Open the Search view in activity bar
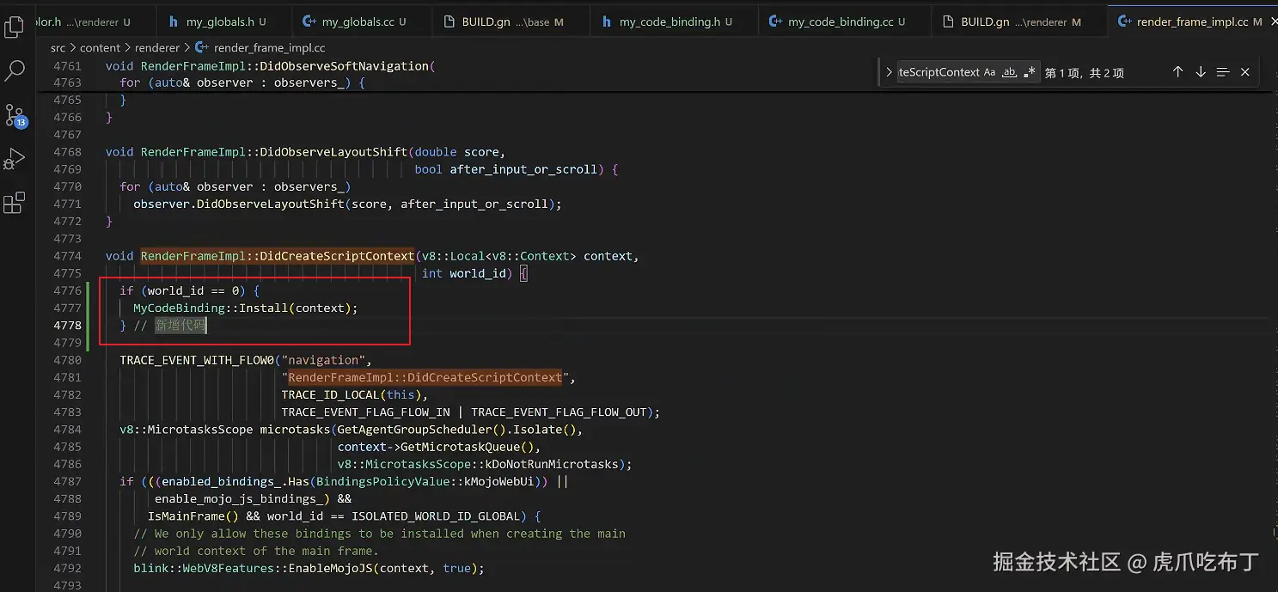 [x=15, y=71]
